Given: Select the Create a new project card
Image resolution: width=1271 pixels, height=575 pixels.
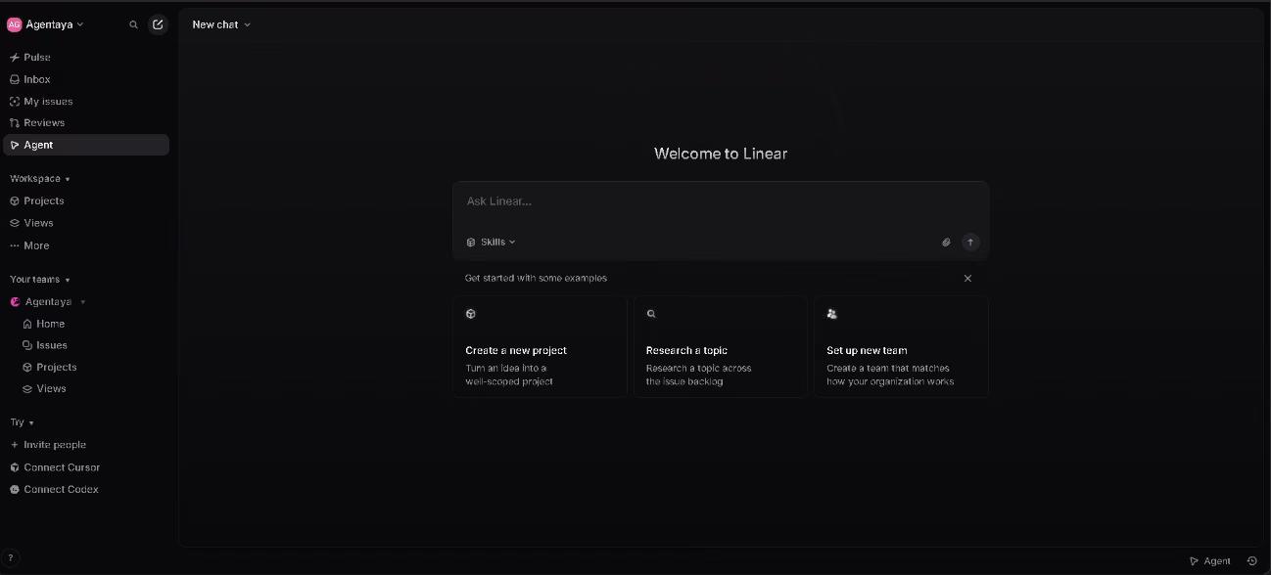Looking at the screenshot, I should (x=540, y=347).
